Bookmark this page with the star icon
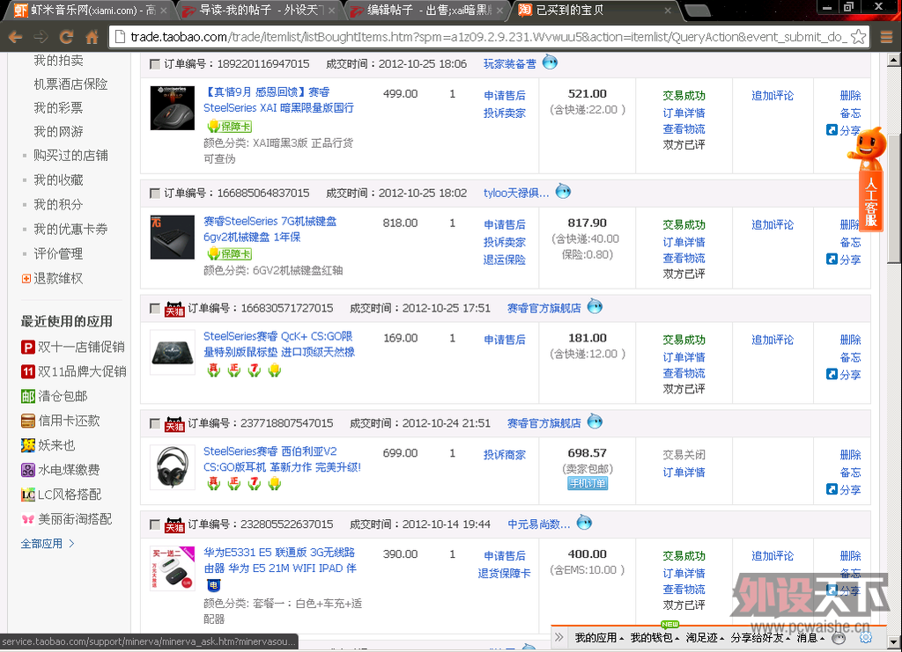The height and width of the screenshot is (652, 902). (x=858, y=37)
